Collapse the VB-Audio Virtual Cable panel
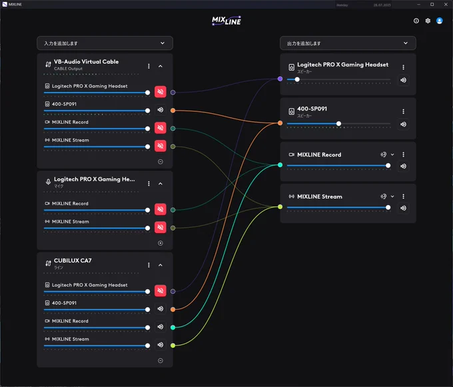Screen dimensions: 453x387 click(x=161, y=66)
